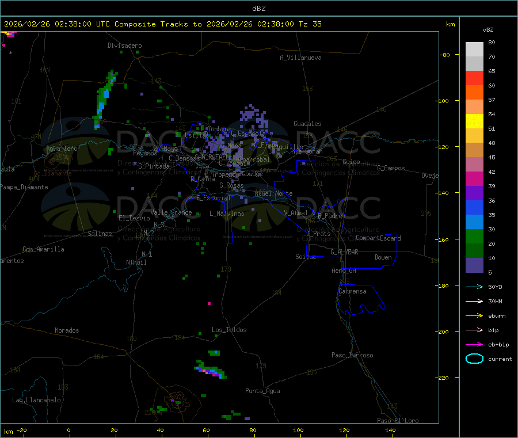Click the Soitue map label
Viewport: 518px width, 438px height.
coord(306,257)
